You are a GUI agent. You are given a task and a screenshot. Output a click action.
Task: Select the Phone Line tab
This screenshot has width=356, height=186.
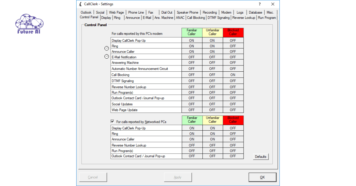(x=136, y=12)
